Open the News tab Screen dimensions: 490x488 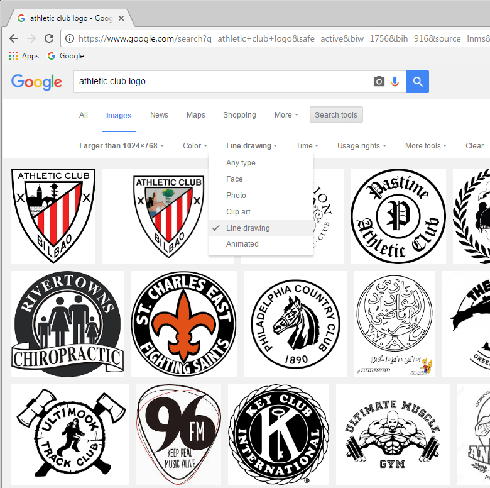(159, 115)
